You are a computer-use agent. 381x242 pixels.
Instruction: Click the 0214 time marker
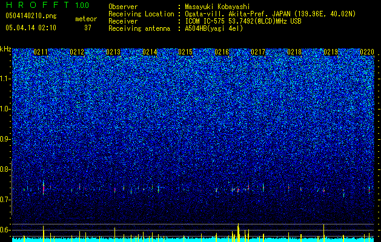[x=150, y=52]
